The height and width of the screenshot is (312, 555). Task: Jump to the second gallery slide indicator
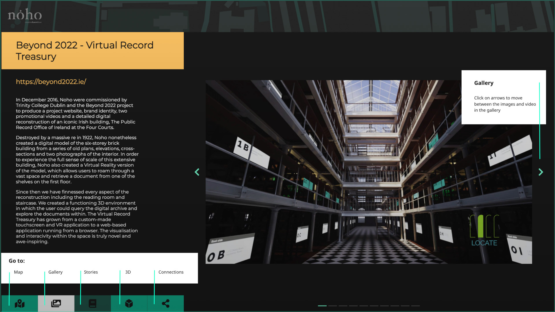point(332,306)
